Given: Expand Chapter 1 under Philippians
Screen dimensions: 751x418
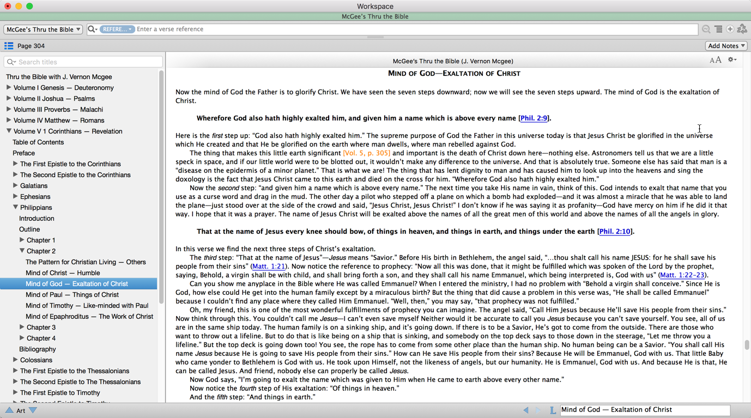Looking at the screenshot, I should [x=22, y=240].
